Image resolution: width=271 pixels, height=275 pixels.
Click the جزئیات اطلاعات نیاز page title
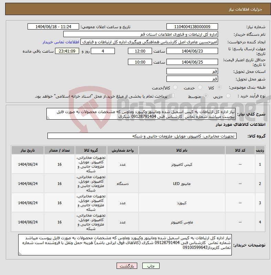click(x=245, y=9)
